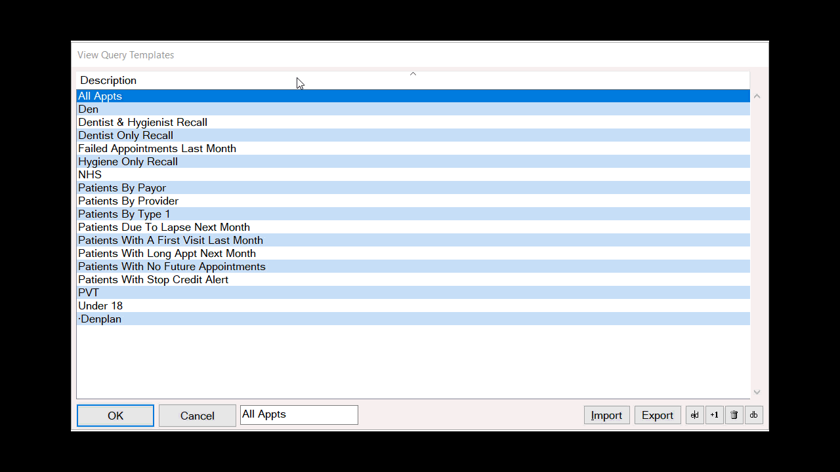The width and height of the screenshot is (840, 472).
Task: Select the 'Den' template row
Action: [413, 109]
